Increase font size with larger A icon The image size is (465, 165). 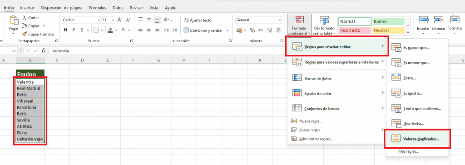point(120,20)
